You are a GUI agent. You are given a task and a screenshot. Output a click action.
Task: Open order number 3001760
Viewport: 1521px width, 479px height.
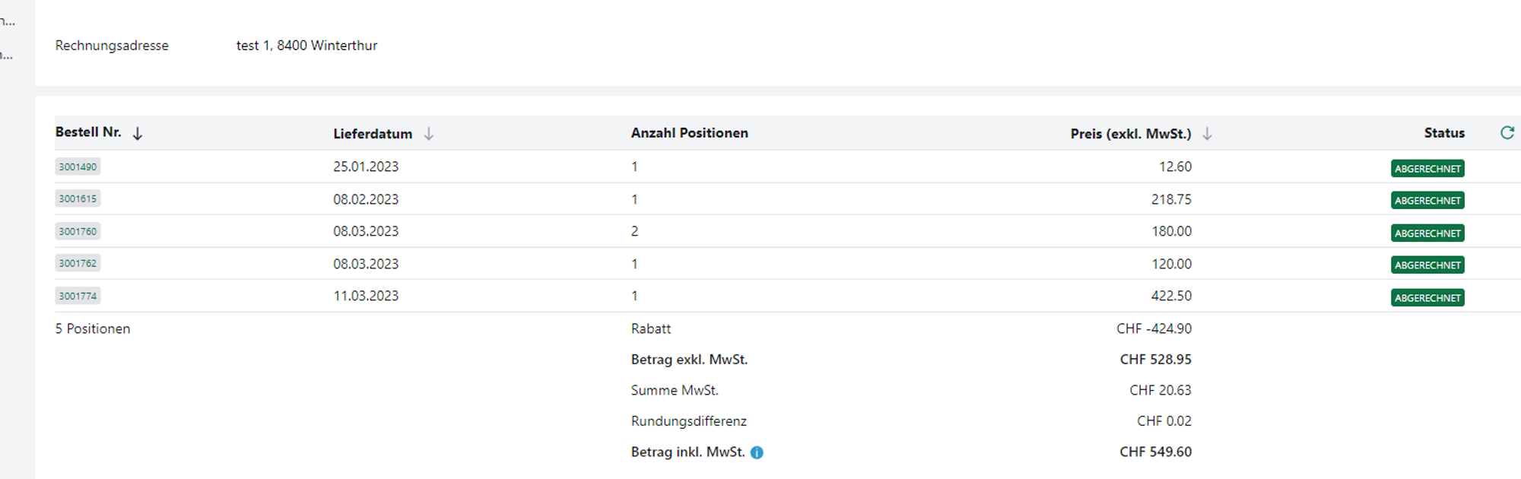pos(78,231)
